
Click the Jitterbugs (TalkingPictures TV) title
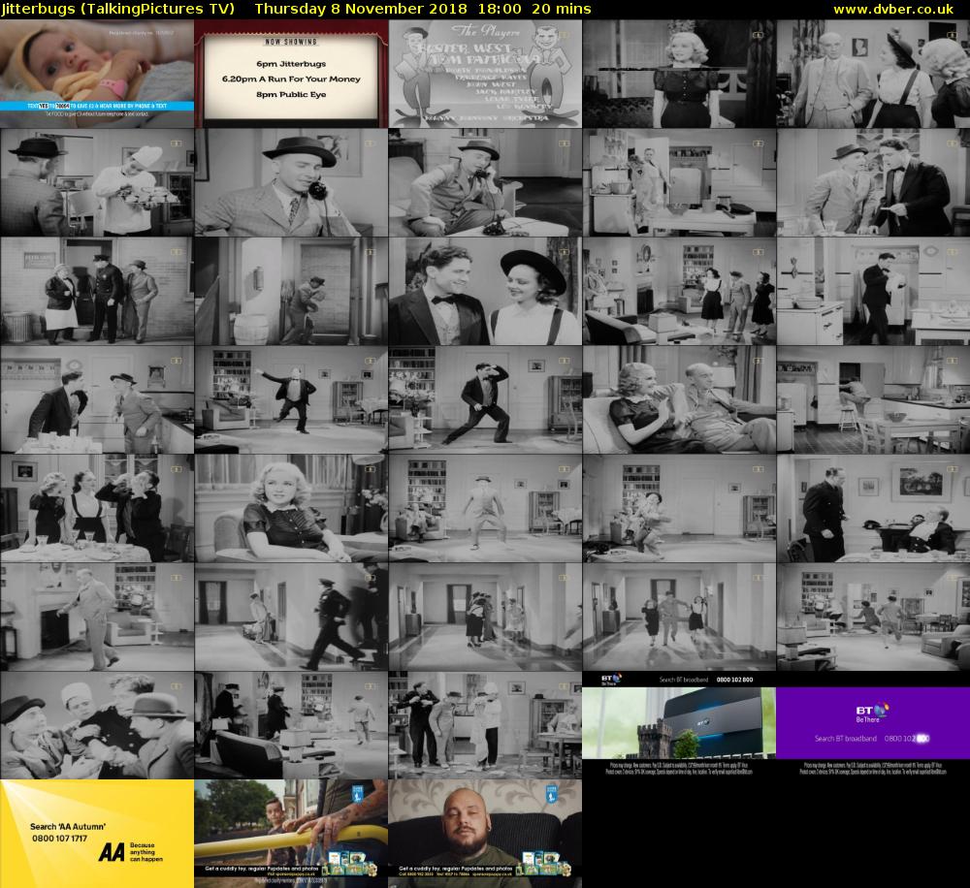pos(117,9)
